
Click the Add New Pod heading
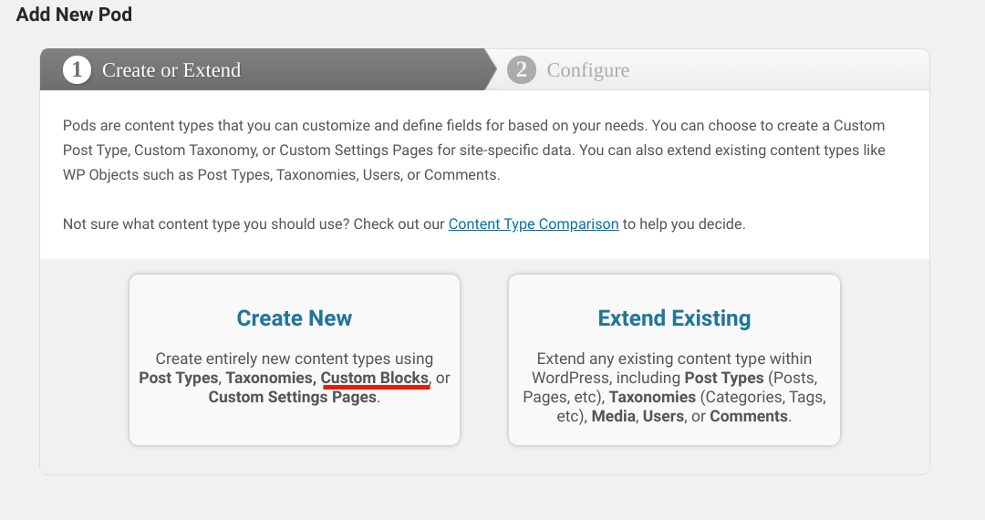74,15
